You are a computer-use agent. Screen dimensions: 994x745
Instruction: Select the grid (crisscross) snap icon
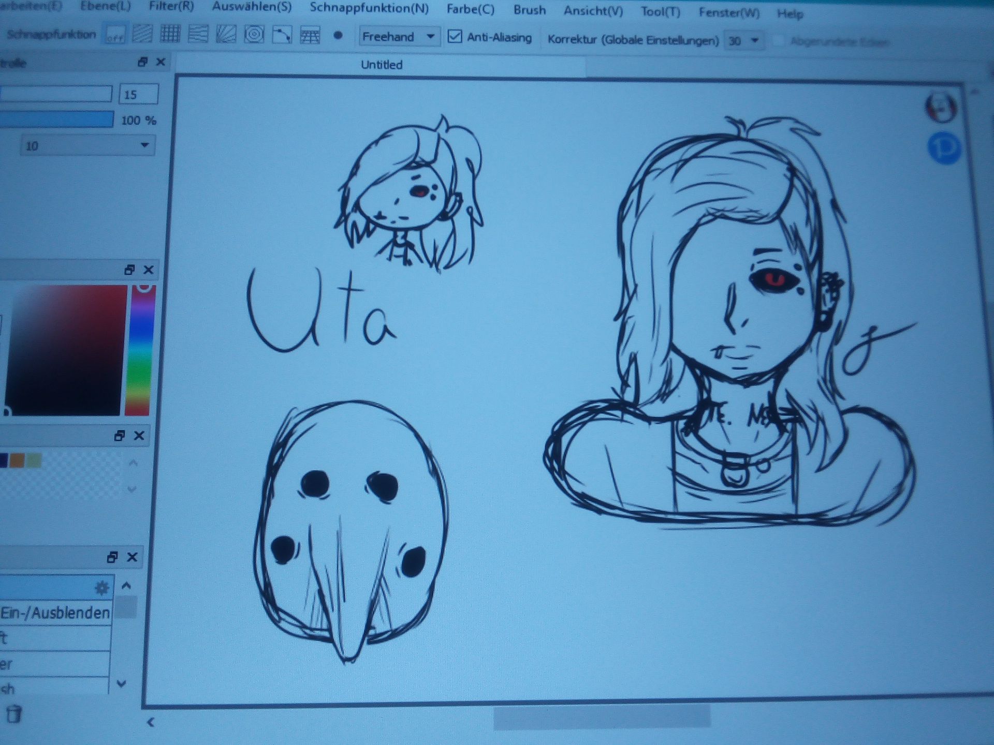pyautogui.click(x=170, y=34)
